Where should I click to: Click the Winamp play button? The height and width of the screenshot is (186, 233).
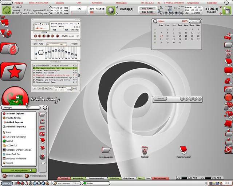click(39, 36)
